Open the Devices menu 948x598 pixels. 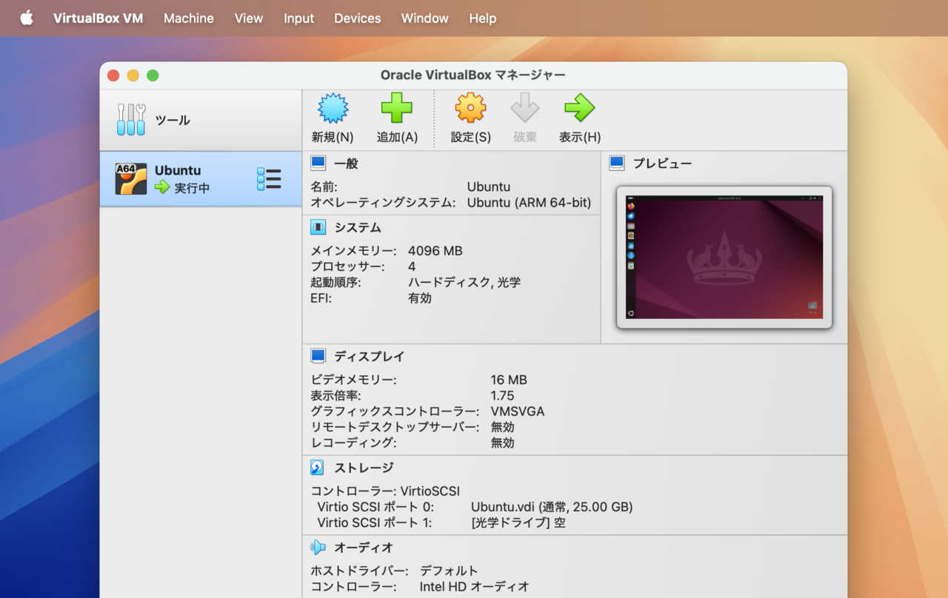[358, 18]
